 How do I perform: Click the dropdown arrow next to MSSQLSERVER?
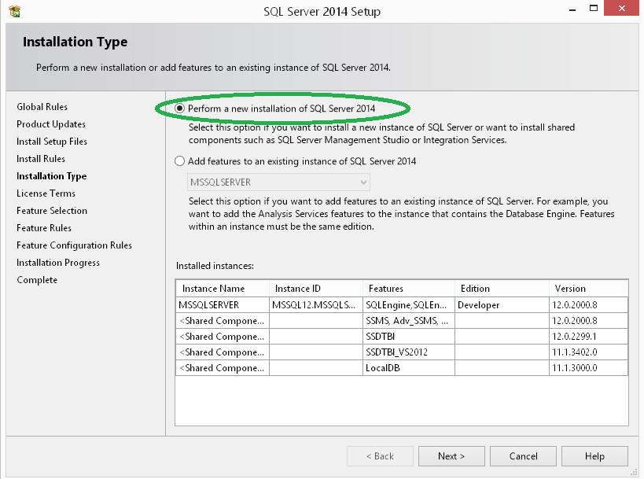tap(361, 181)
